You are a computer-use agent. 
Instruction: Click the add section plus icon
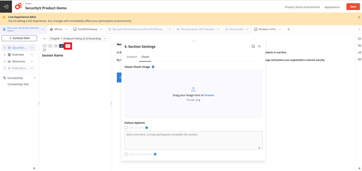click(68, 46)
